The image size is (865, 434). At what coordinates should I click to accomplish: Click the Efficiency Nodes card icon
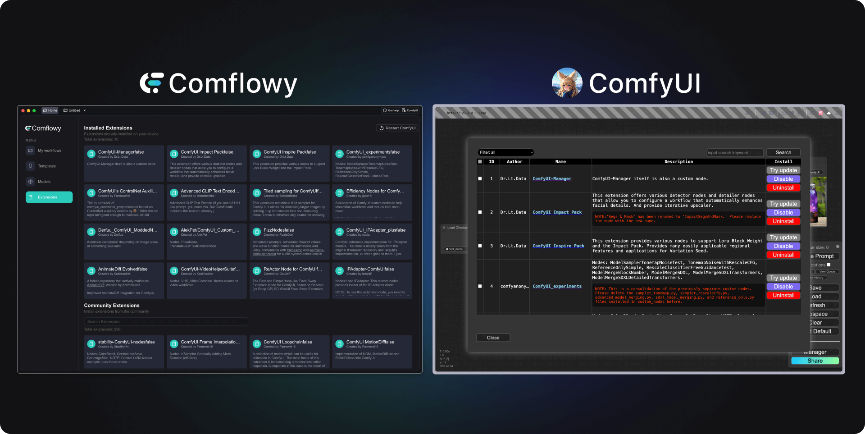pos(340,193)
